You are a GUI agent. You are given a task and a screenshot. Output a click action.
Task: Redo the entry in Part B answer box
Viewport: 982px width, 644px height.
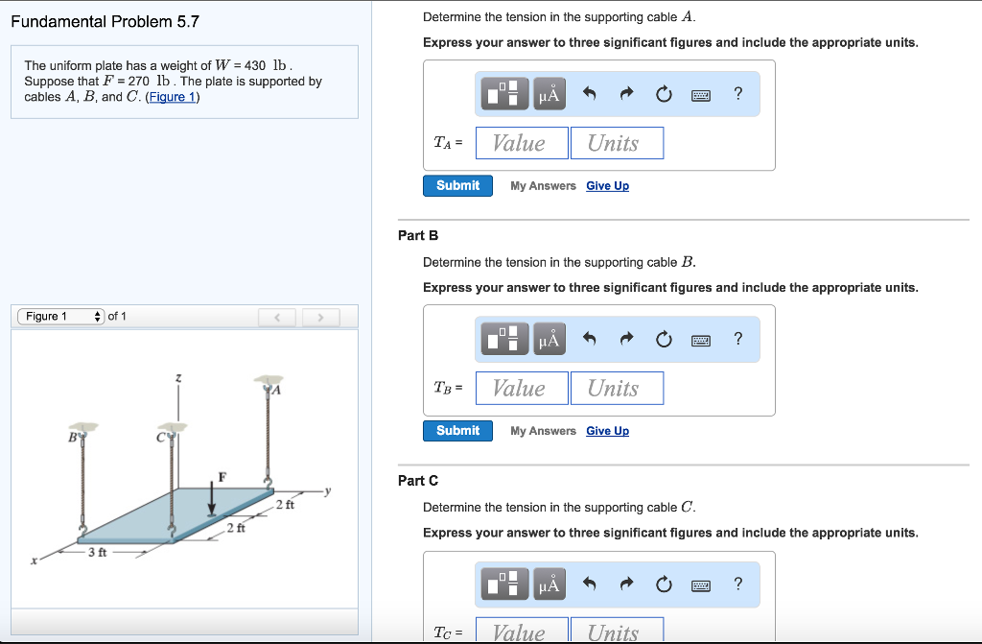click(x=625, y=339)
